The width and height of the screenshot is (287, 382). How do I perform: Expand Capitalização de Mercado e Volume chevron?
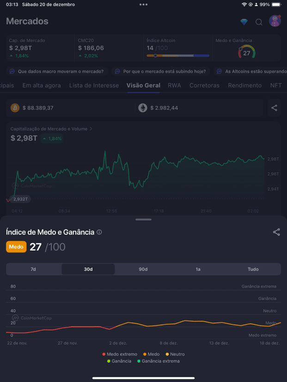tap(91, 129)
